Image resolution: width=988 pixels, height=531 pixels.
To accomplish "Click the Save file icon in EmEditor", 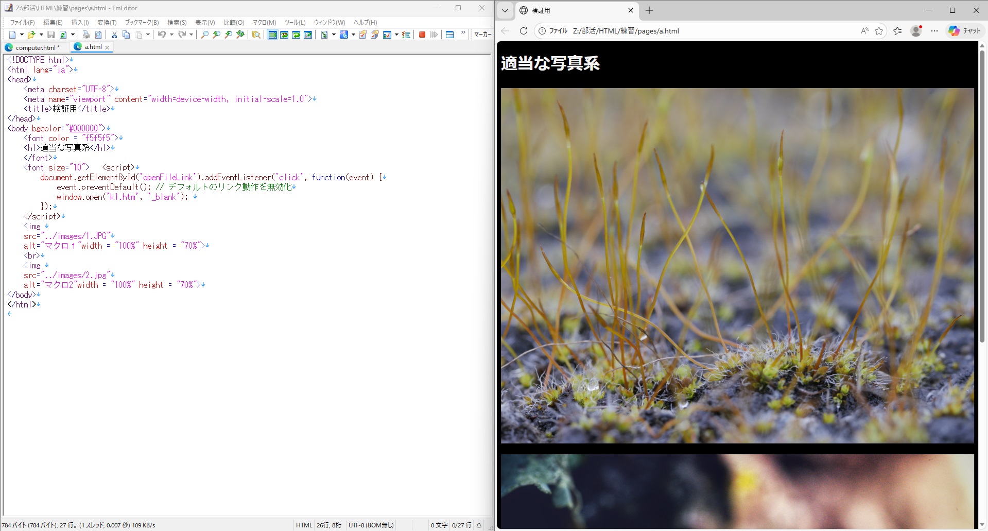I will (51, 35).
